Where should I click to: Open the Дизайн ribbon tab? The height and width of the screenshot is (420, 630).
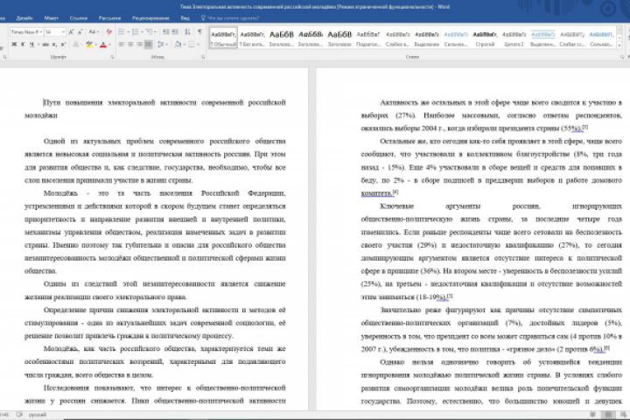tap(24, 18)
